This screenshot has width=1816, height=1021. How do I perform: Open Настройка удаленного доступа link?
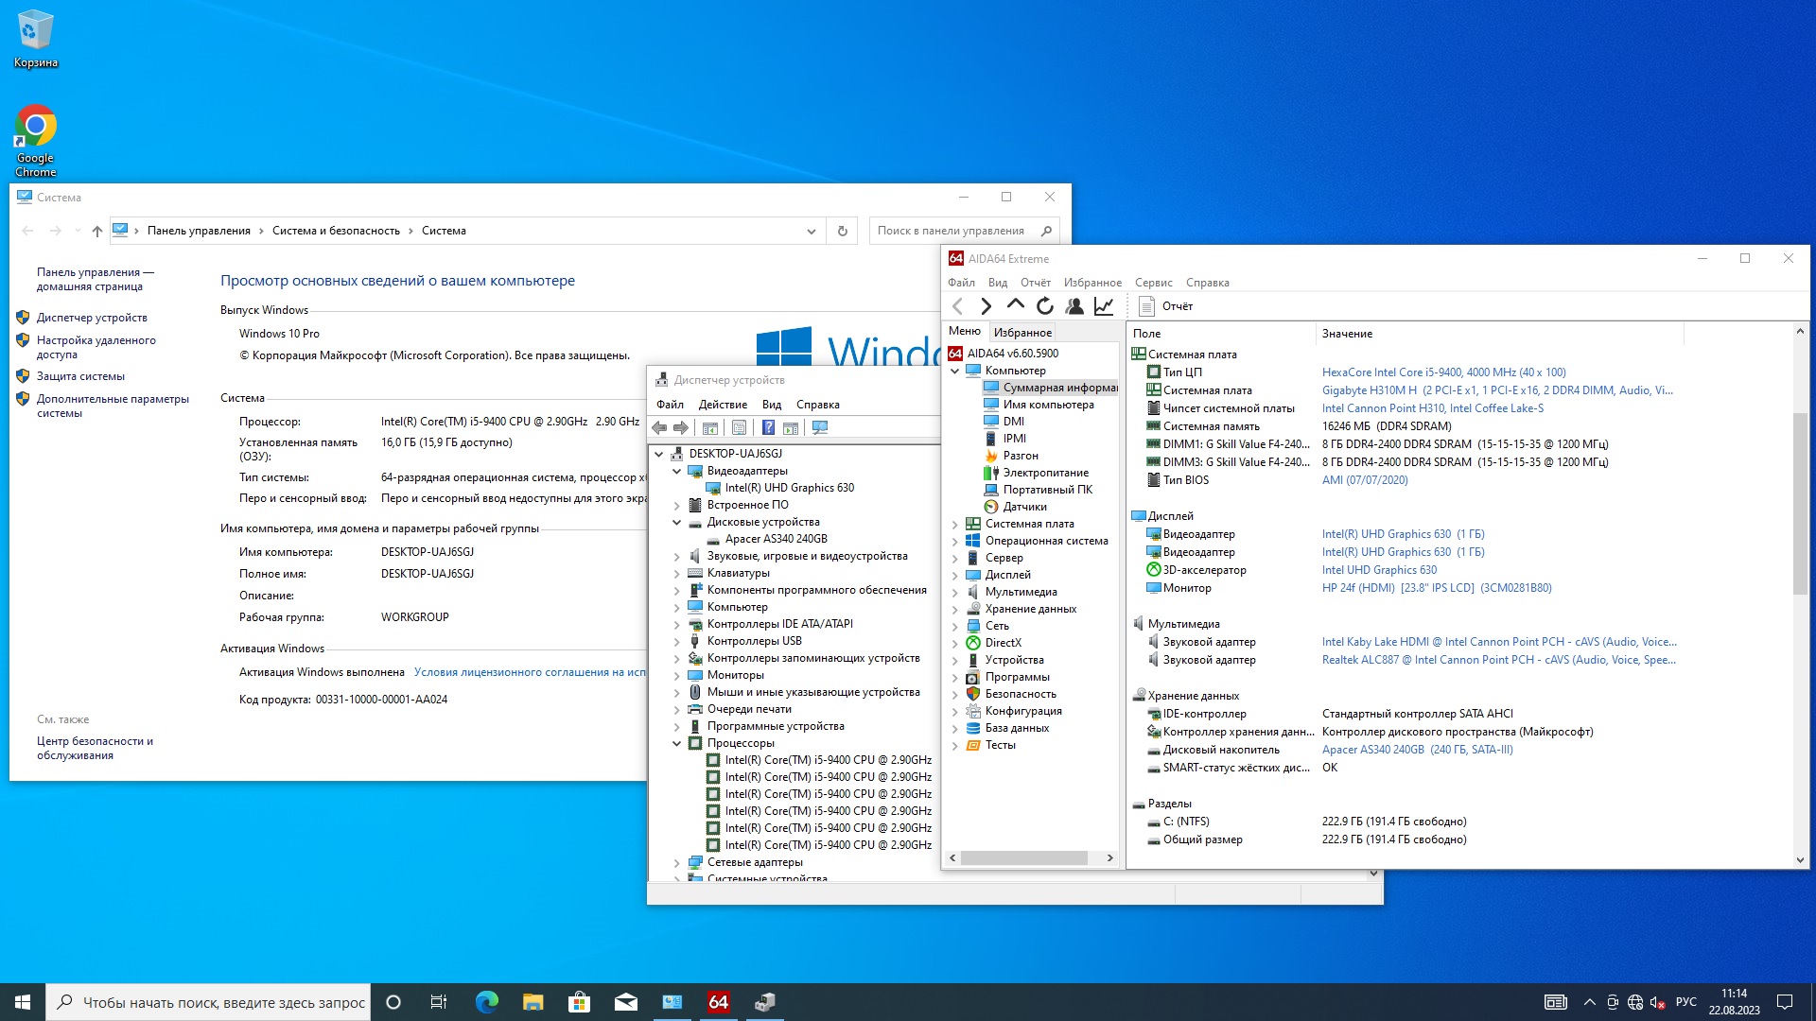(96, 347)
